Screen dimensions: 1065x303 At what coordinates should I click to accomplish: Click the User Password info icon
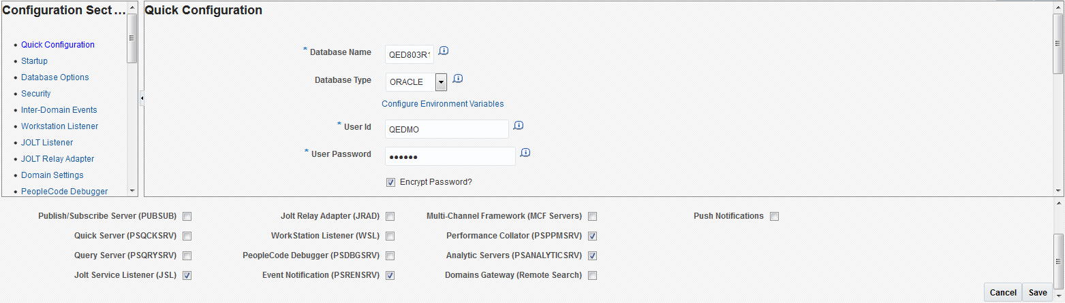point(525,153)
